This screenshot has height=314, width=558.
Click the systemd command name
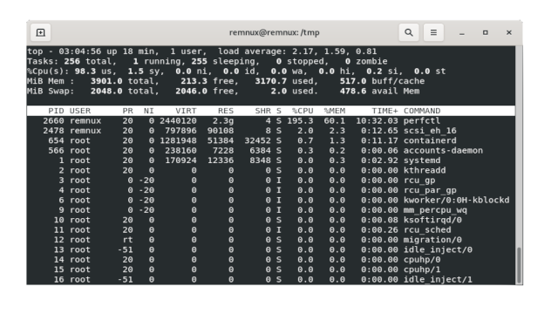pos(421,160)
